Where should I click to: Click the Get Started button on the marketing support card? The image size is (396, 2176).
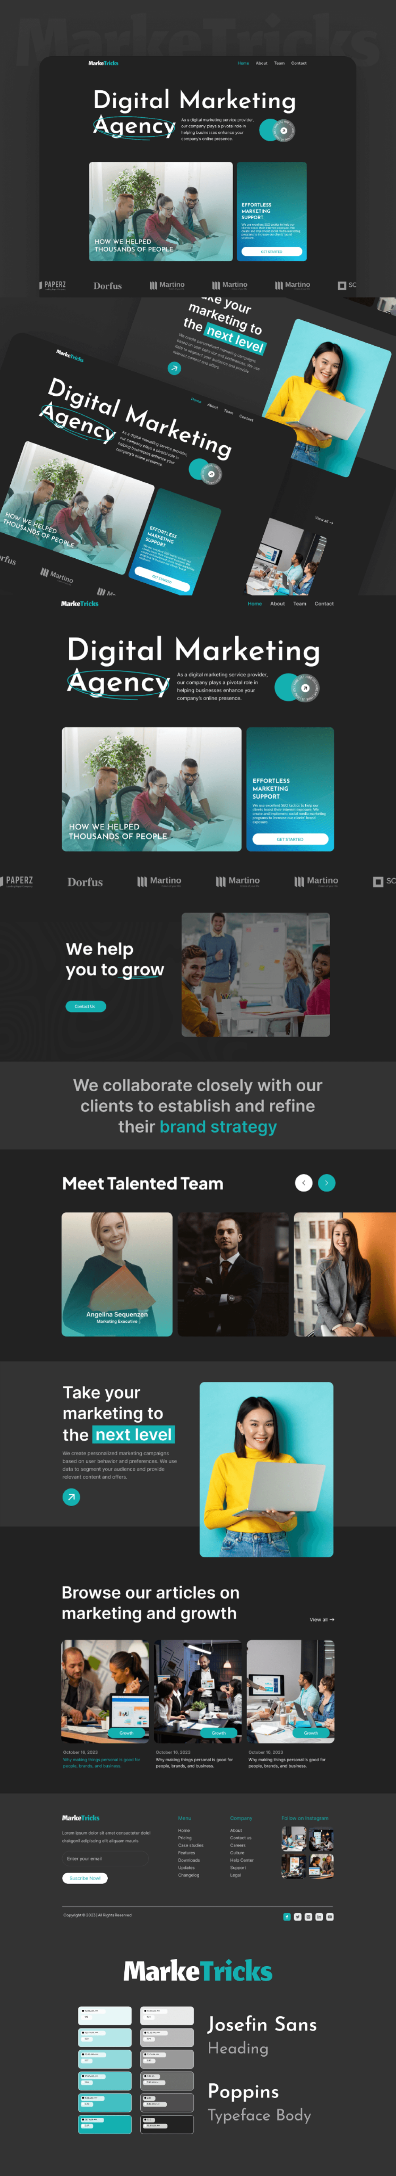coord(289,839)
